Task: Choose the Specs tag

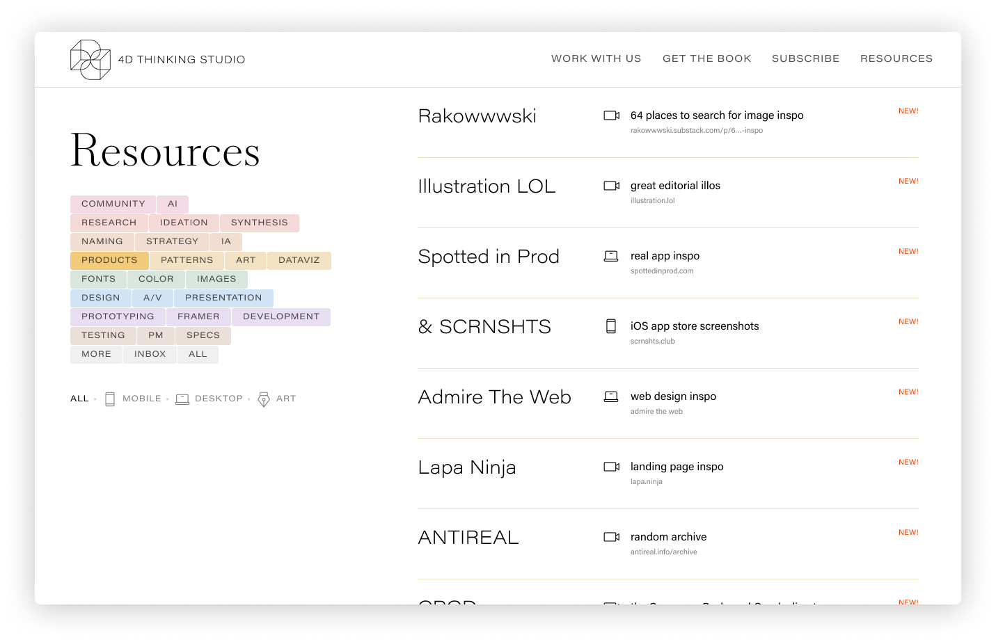Action: 203,335
